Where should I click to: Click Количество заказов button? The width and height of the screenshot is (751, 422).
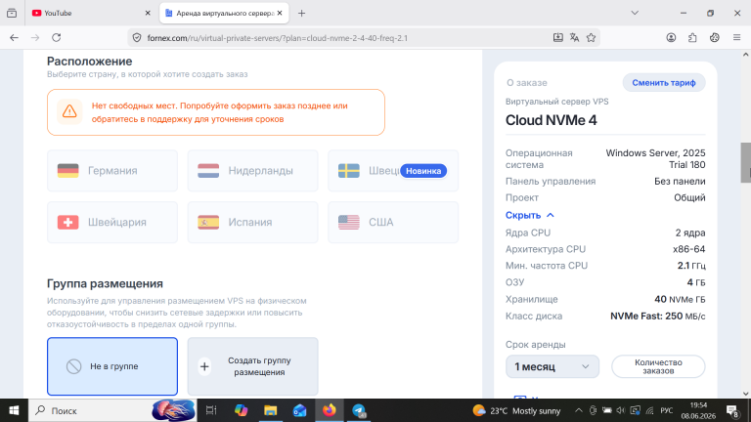[658, 366]
